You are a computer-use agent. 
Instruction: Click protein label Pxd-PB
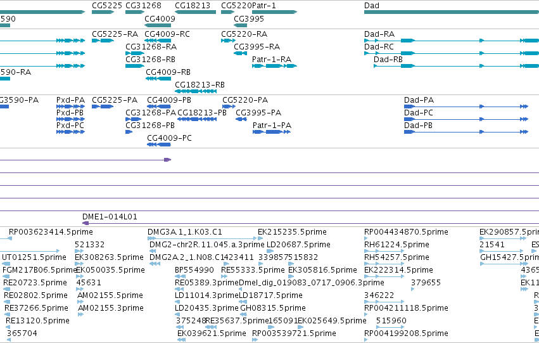pos(70,113)
